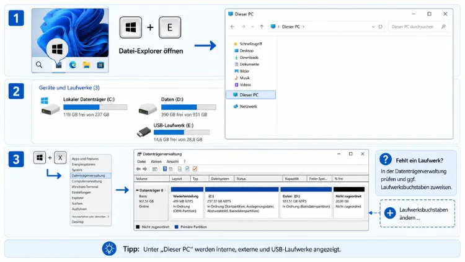
Task: Open the Ansicht menu in Datenträgerverwaltung
Action: (172, 161)
